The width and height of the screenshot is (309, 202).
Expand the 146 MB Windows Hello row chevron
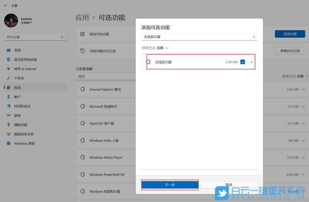[303, 140]
